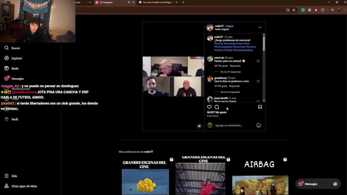Close the Instagram browser tab

pos(133,2)
